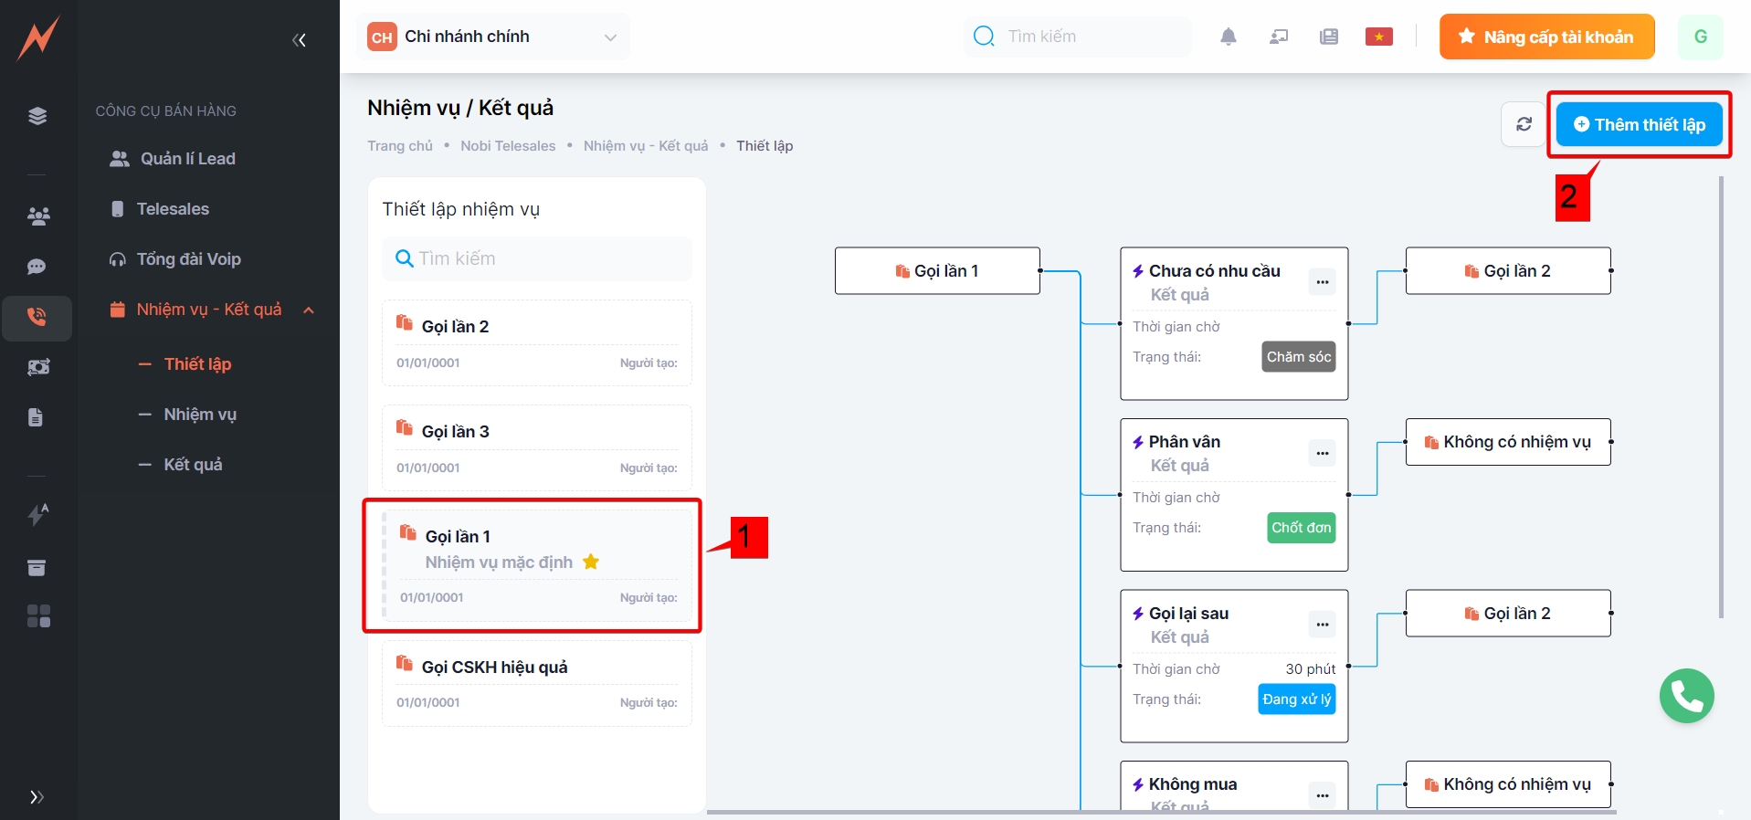Screen dimensions: 1751x820
Task: Open the grid apps sidebar icon
Action: click(38, 616)
